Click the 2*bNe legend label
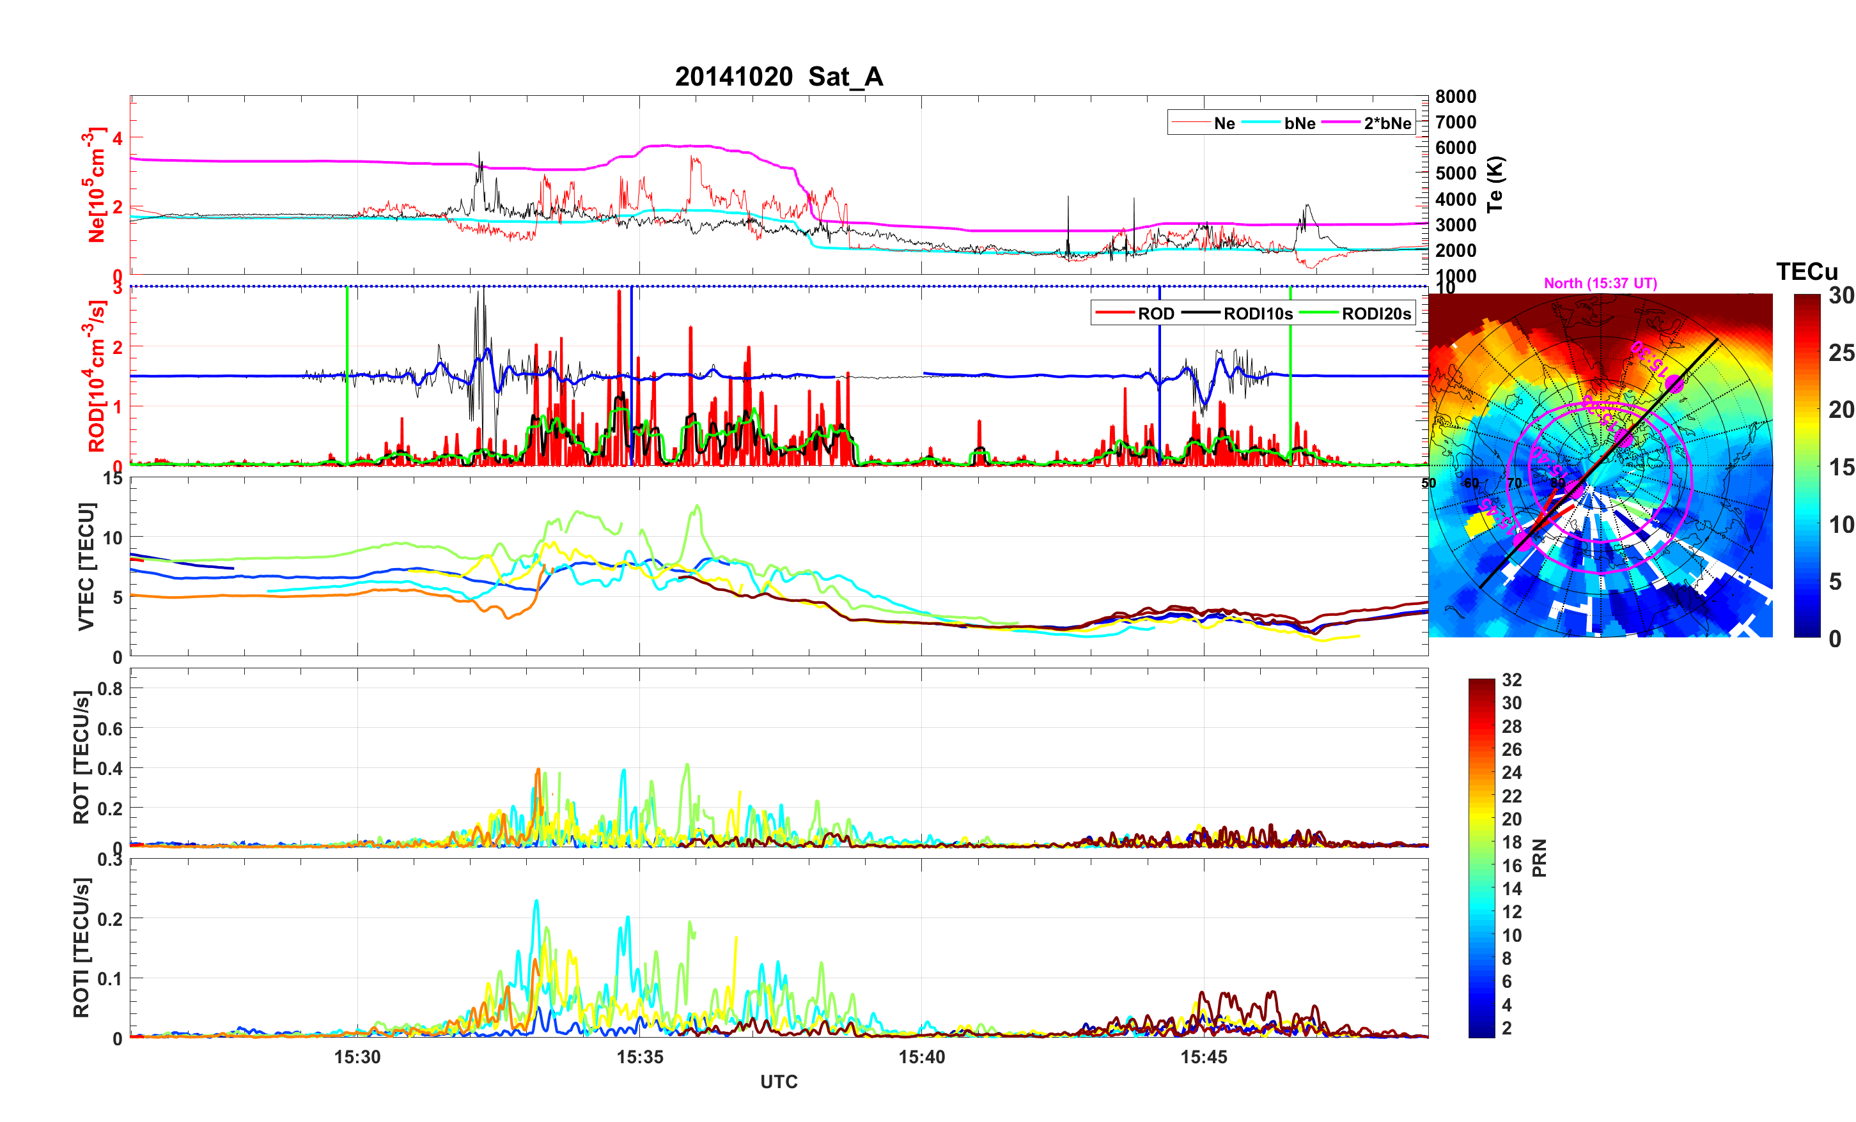 tap(1387, 123)
